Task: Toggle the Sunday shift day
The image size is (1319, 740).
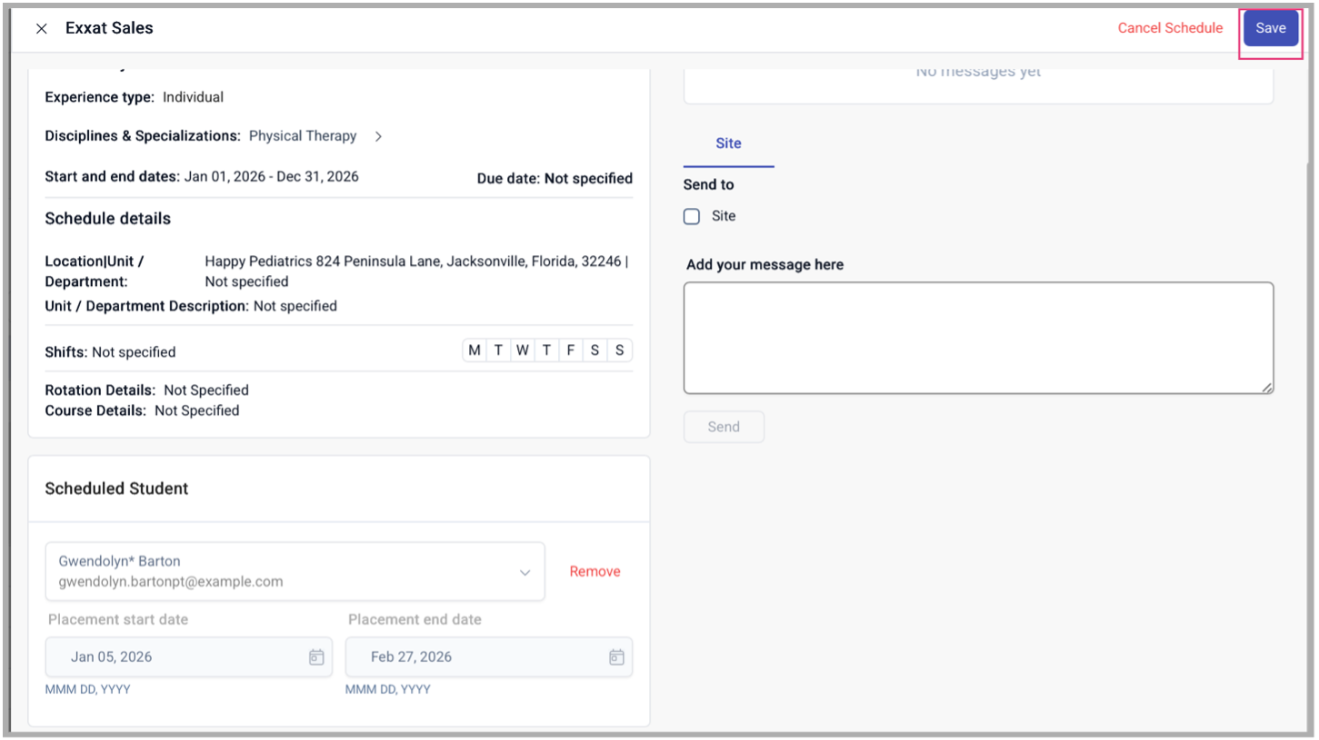Action: (x=619, y=350)
